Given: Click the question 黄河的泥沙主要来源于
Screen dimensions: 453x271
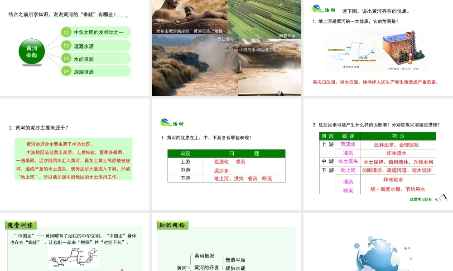Looking at the screenshot, I should (39, 128).
